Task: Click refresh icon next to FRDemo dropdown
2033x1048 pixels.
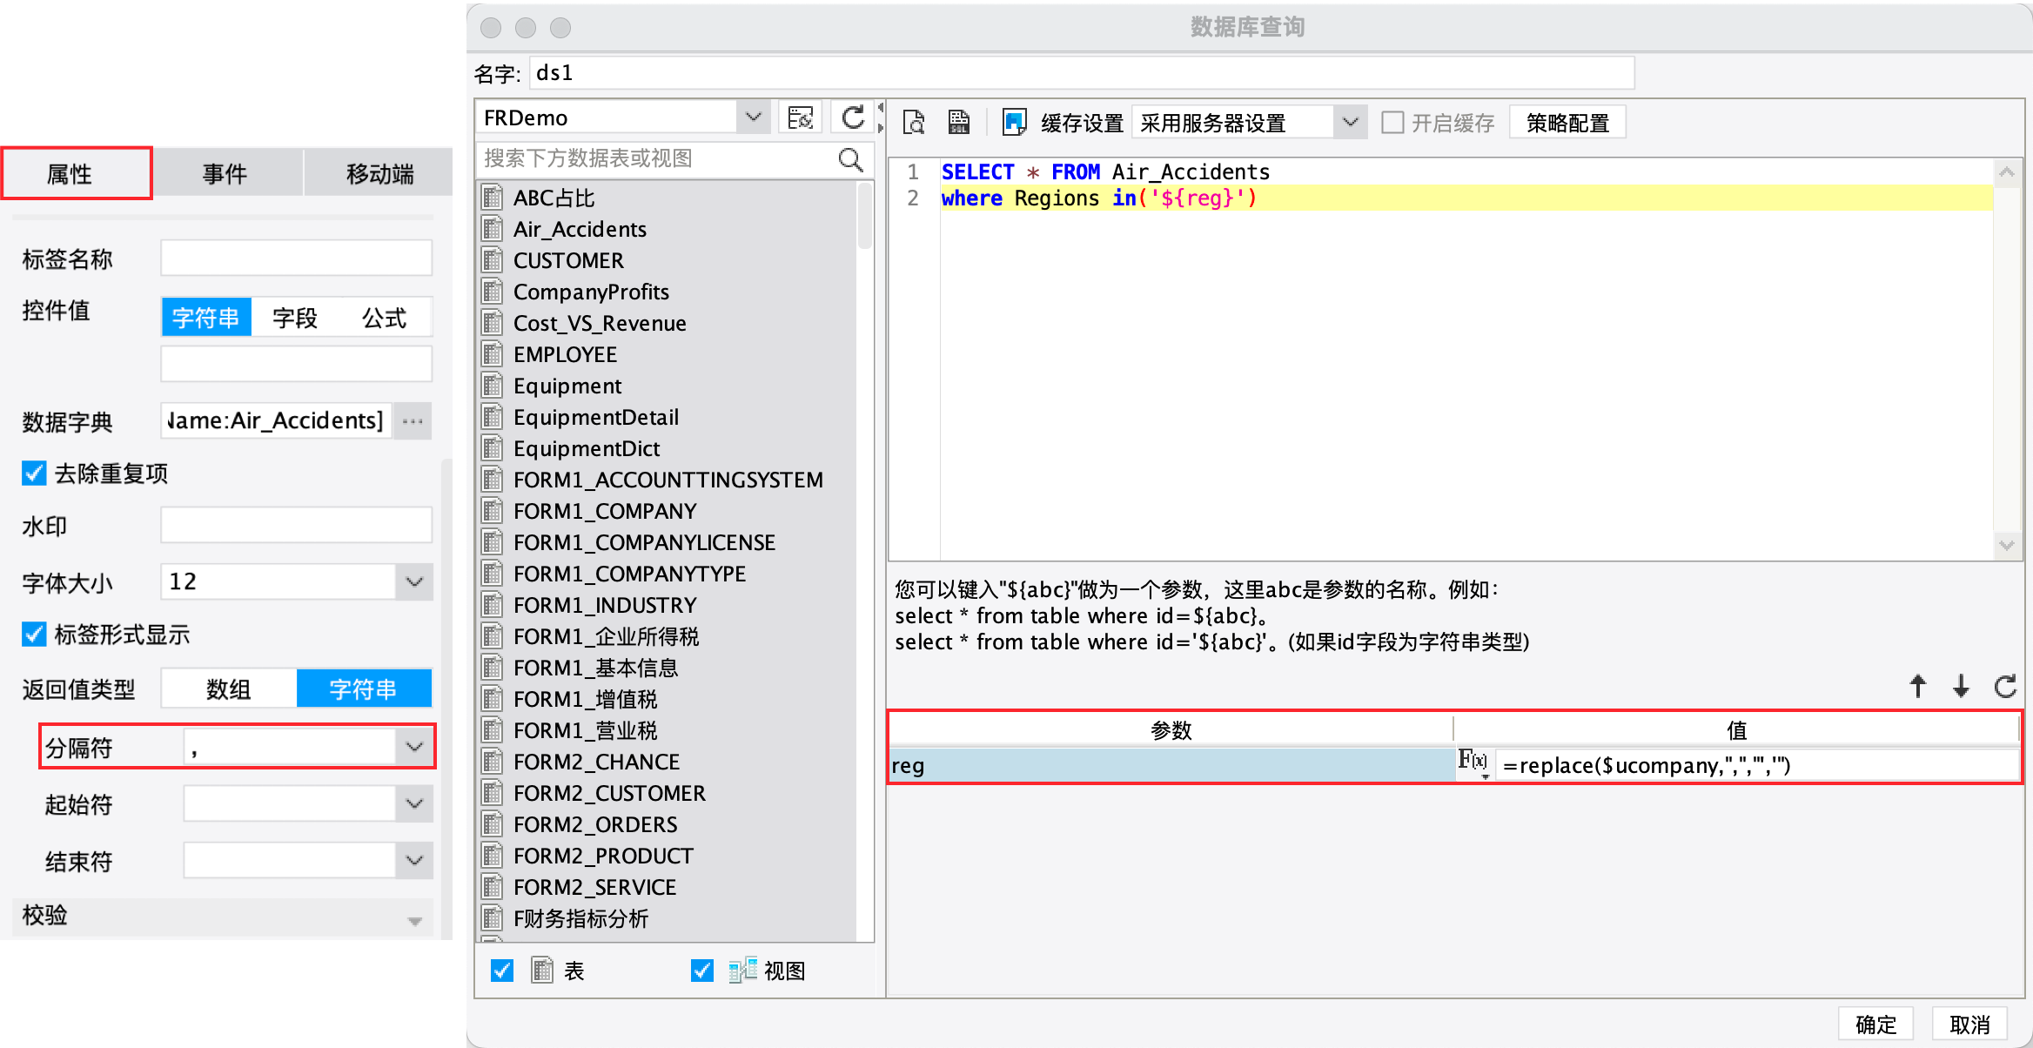Action: tap(853, 118)
